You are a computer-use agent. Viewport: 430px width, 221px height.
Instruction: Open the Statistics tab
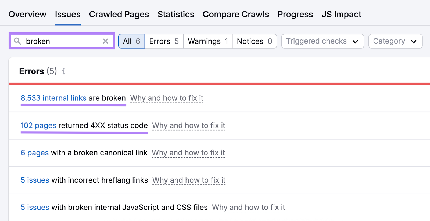click(x=176, y=14)
